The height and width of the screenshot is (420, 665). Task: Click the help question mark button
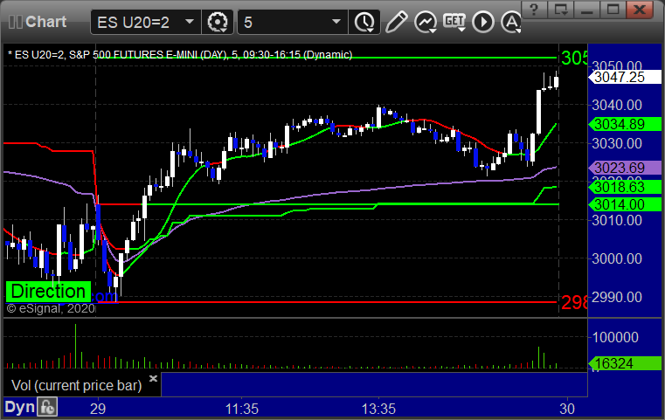[x=534, y=10]
